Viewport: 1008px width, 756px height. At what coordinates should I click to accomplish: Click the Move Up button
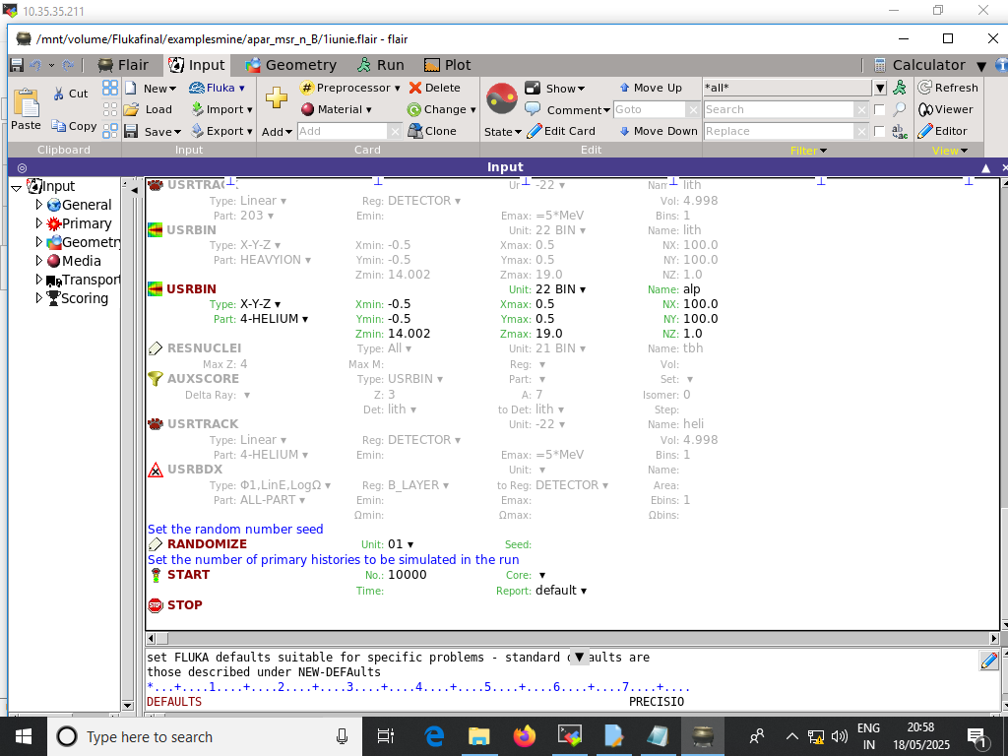coord(650,88)
